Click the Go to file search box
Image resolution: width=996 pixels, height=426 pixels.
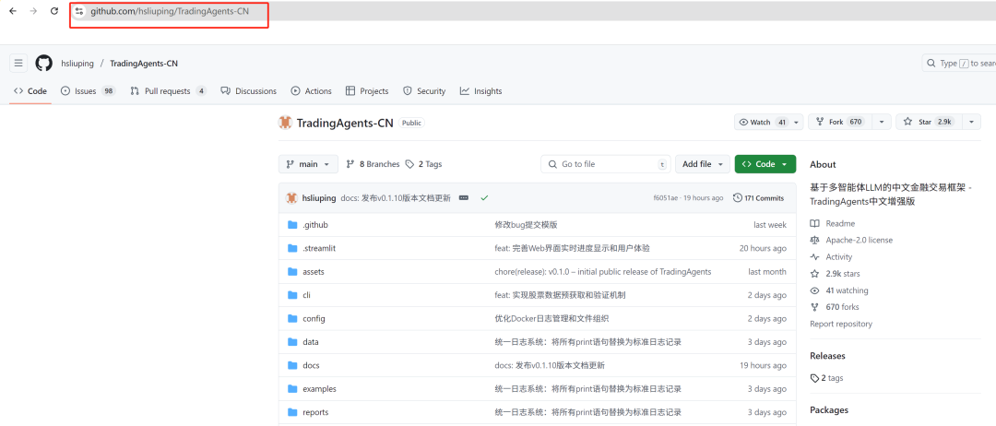pyautogui.click(x=606, y=164)
